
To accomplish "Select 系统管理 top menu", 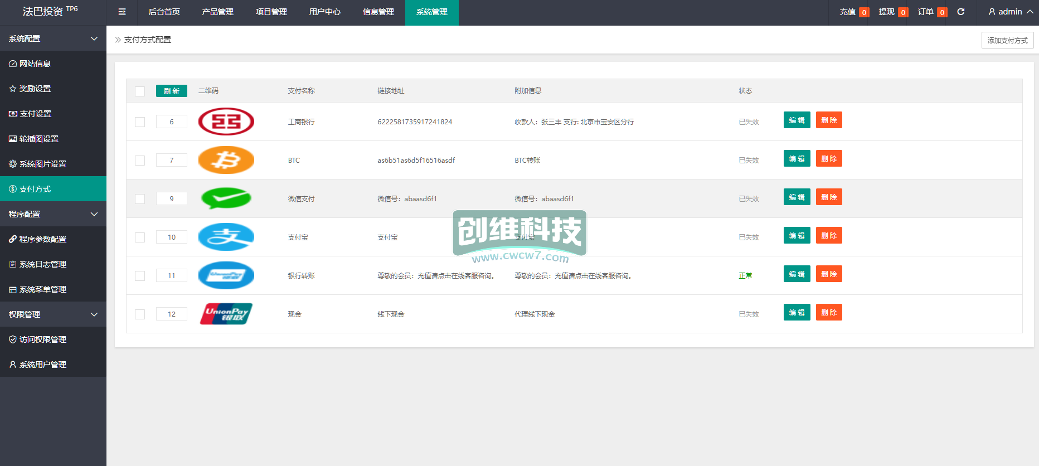I will (432, 12).
